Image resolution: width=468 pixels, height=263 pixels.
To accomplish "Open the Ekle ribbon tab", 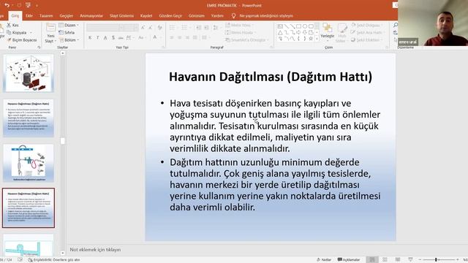I will point(29,16).
